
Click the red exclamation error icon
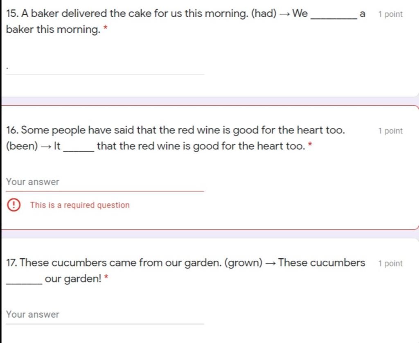pyautogui.click(x=14, y=205)
